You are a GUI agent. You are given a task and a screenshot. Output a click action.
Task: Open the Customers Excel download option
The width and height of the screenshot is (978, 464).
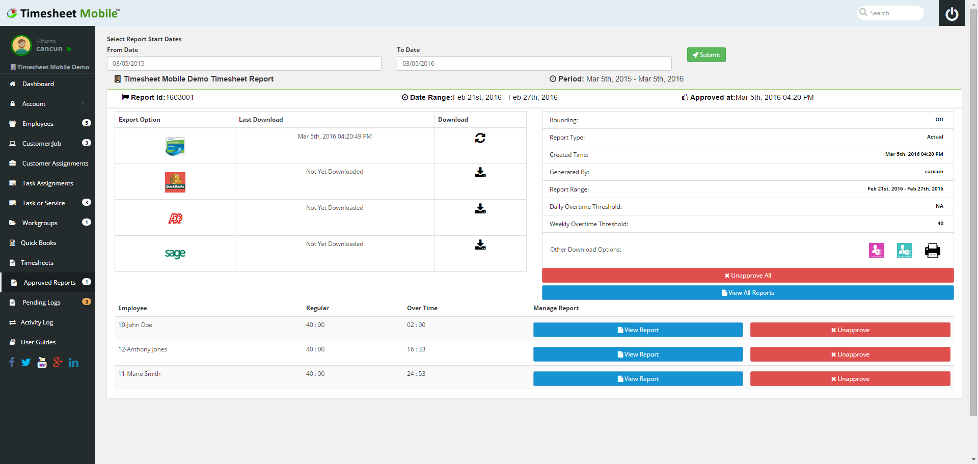coord(876,250)
